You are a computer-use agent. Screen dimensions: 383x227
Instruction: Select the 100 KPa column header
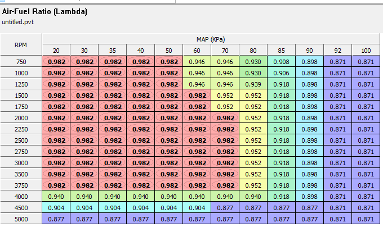pyautogui.click(x=366, y=51)
